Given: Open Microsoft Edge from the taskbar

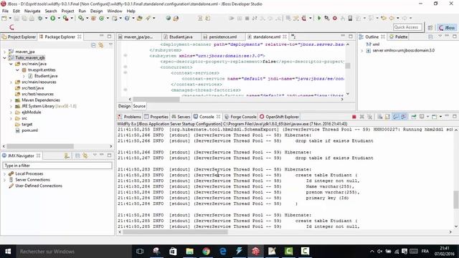Looking at the screenshot, I should pos(223,252).
